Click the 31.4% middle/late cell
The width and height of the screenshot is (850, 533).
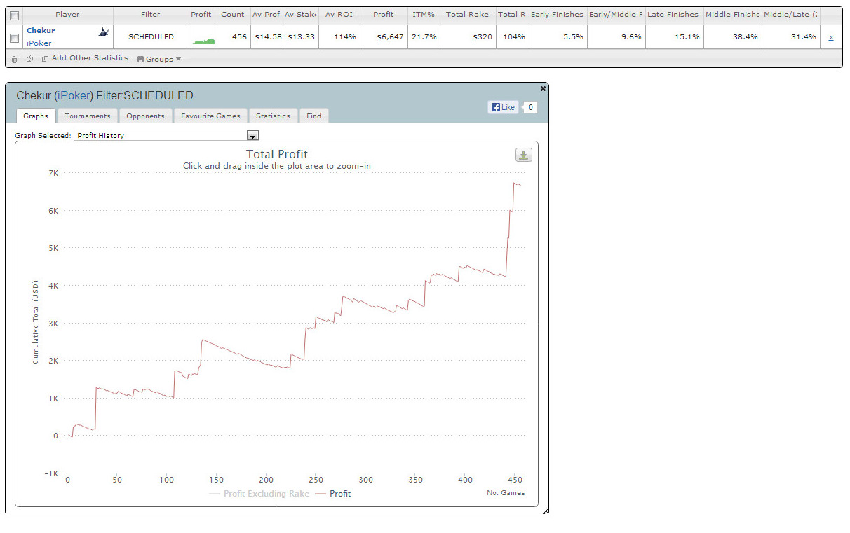pos(790,37)
